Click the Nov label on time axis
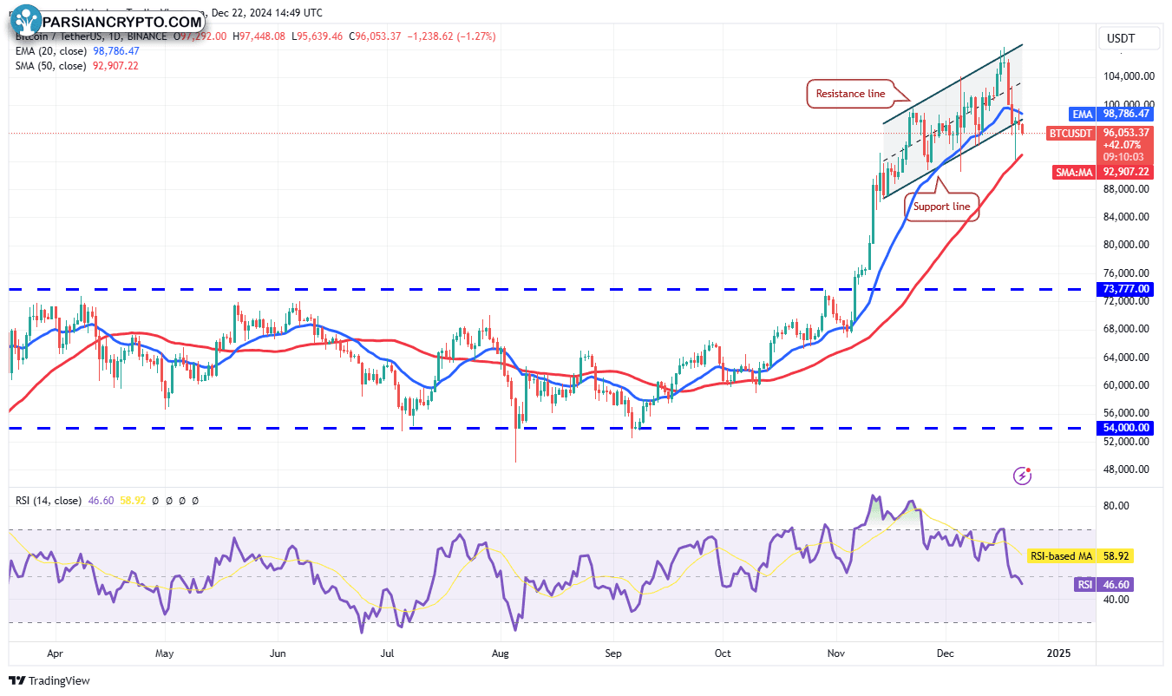Image resolution: width=1172 pixels, height=696 pixels. click(x=836, y=652)
